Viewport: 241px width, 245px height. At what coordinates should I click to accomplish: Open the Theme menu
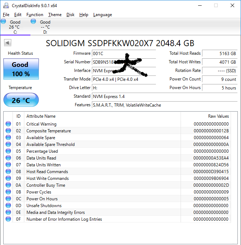(55, 15)
